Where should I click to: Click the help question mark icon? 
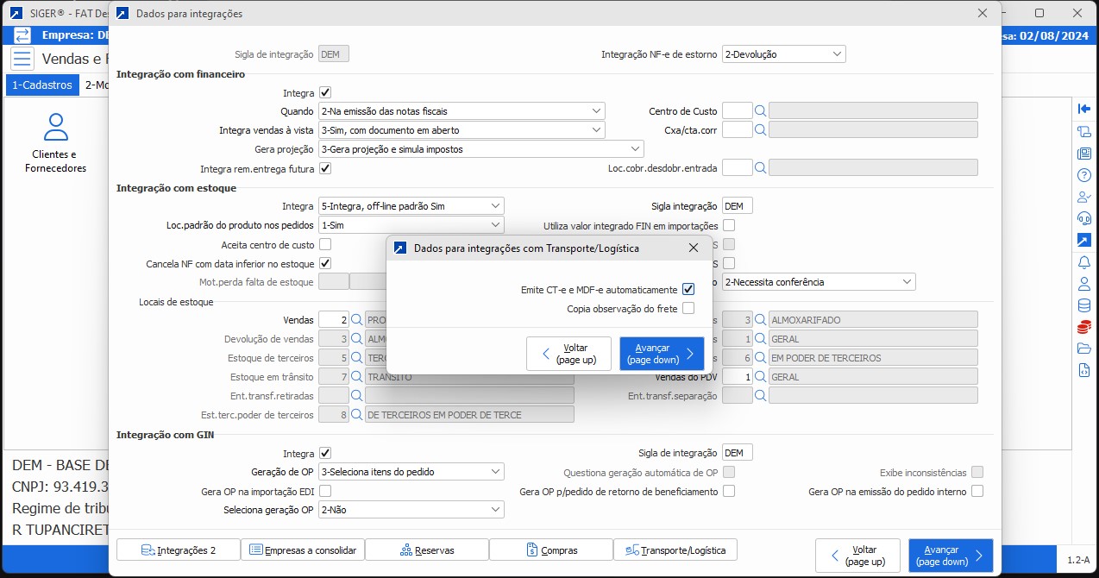[x=1084, y=175]
